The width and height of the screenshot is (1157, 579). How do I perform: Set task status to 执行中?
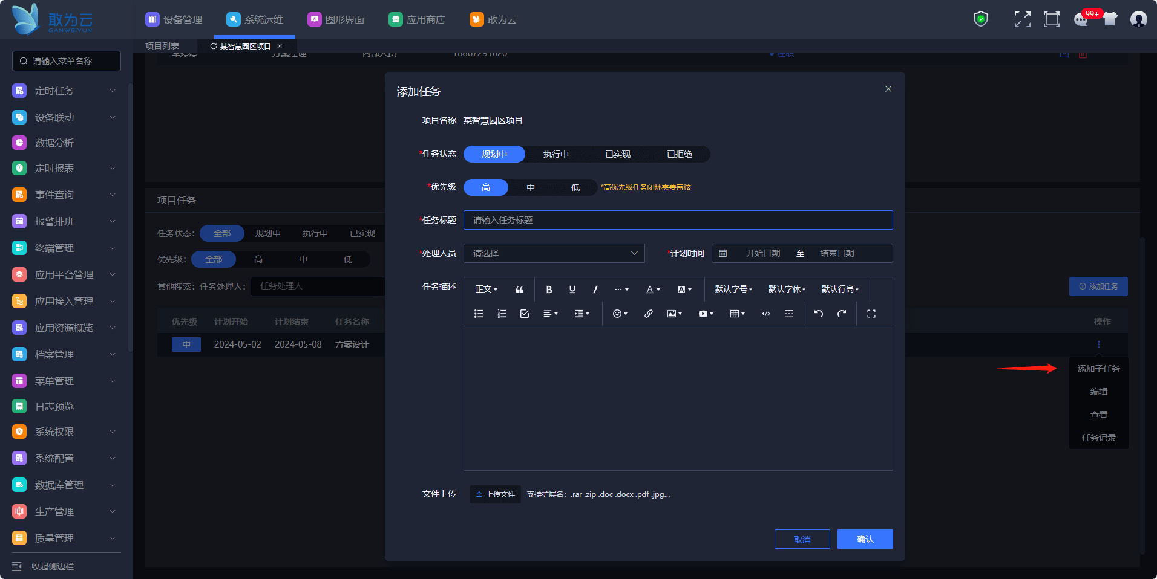click(556, 154)
